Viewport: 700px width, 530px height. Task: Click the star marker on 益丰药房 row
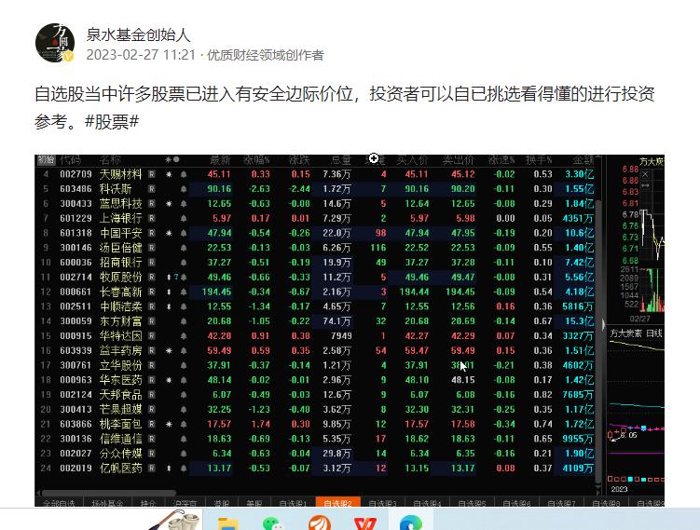[x=169, y=351]
